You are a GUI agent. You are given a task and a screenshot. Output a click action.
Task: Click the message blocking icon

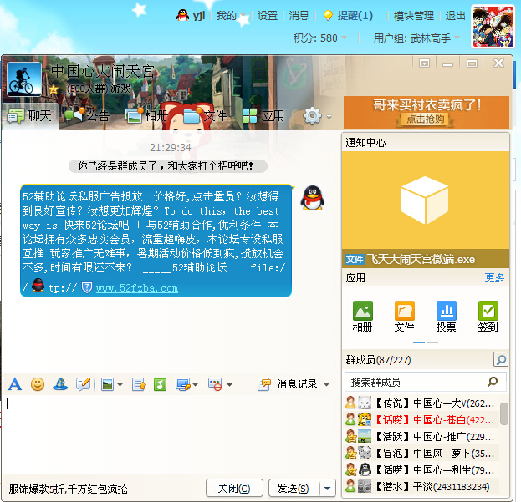[215, 384]
